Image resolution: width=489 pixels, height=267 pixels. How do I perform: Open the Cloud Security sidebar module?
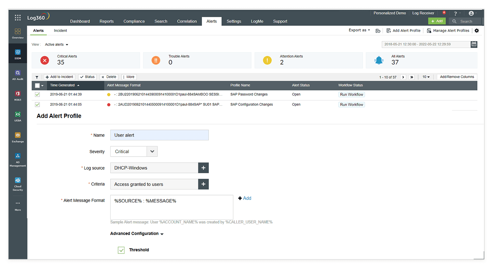point(18,184)
